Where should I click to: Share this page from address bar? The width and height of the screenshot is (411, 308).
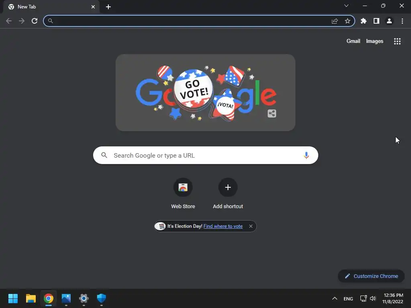[335, 21]
